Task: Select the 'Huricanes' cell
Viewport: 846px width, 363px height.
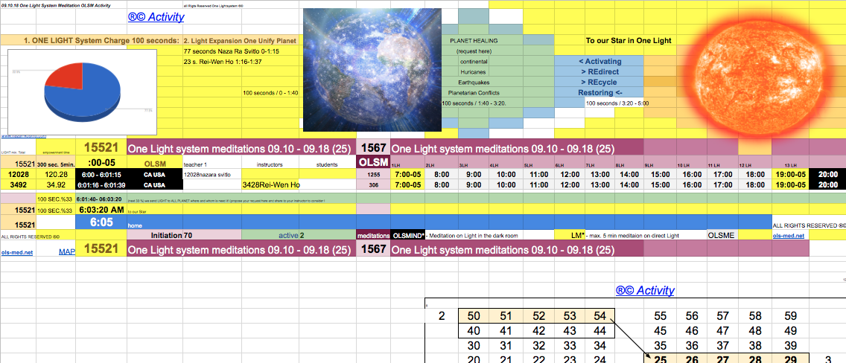Action: tap(473, 71)
